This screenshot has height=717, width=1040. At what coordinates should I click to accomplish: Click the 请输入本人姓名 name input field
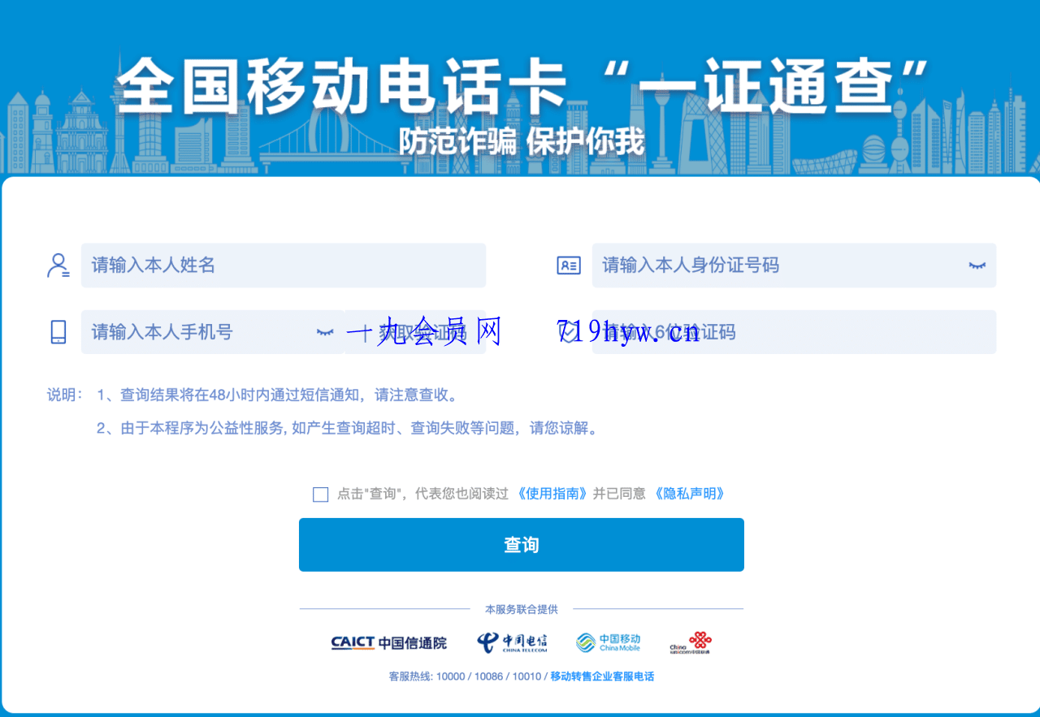coord(244,266)
